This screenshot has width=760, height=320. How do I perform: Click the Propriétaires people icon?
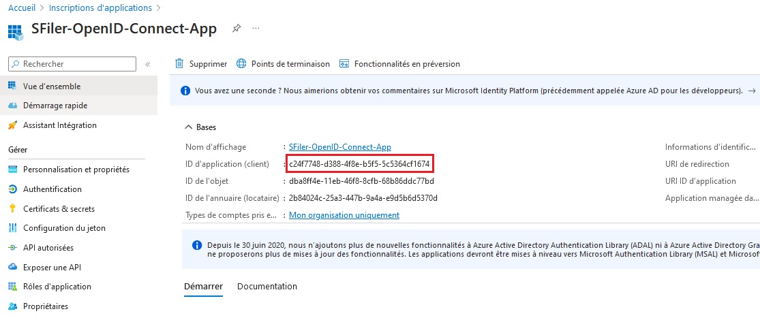[x=13, y=306]
